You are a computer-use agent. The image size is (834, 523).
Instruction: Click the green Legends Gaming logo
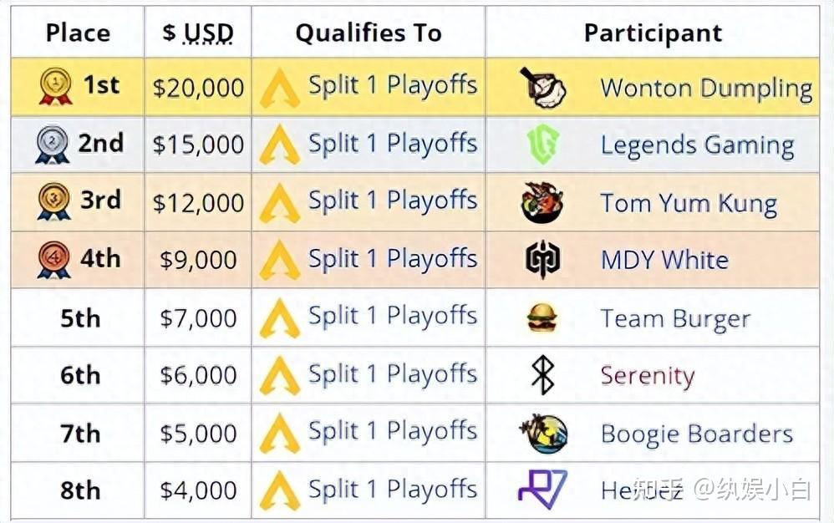(543, 145)
